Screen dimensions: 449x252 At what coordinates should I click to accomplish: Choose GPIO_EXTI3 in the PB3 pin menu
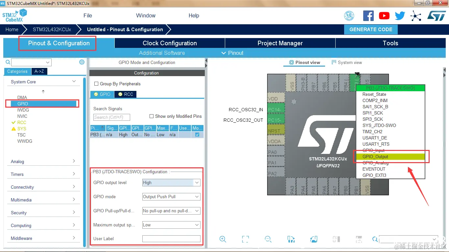pos(390,175)
